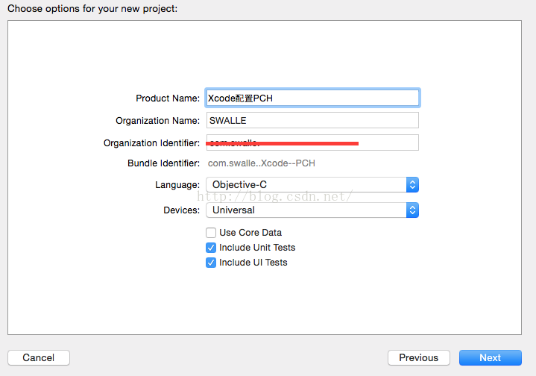This screenshot has width=536, height=376.
Task: Click the Organization Name field containing SWALLE
Action: 312,120
